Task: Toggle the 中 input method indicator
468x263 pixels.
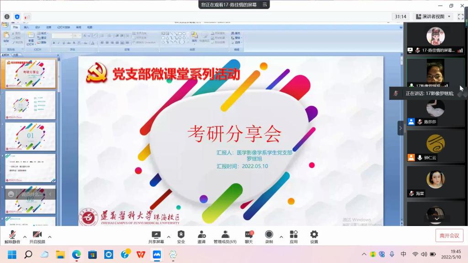Action: [404, 254]
